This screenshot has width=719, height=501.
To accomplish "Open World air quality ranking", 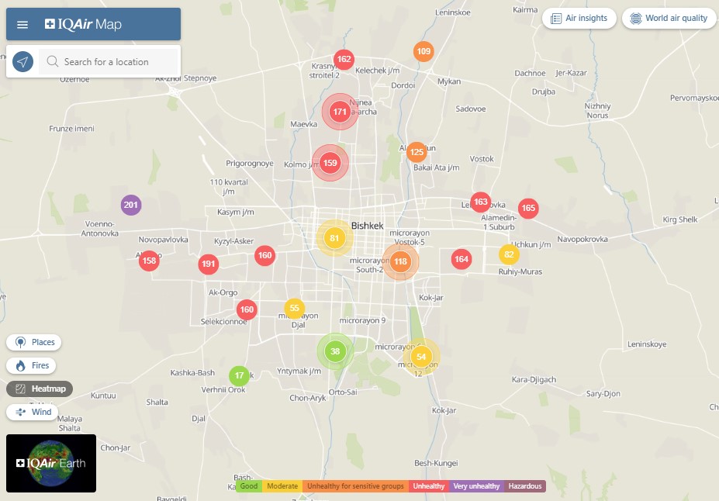I will (x=669, y=18).
